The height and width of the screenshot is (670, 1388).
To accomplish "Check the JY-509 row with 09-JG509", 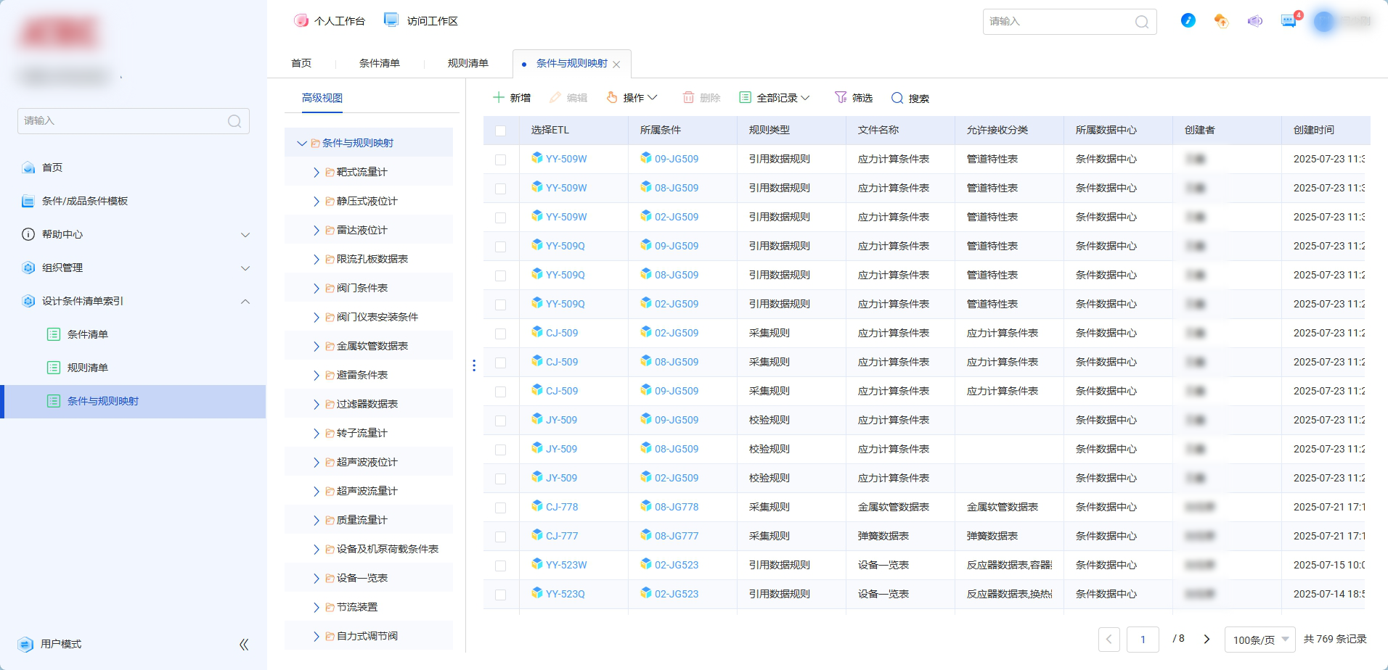I will (501, 421).
